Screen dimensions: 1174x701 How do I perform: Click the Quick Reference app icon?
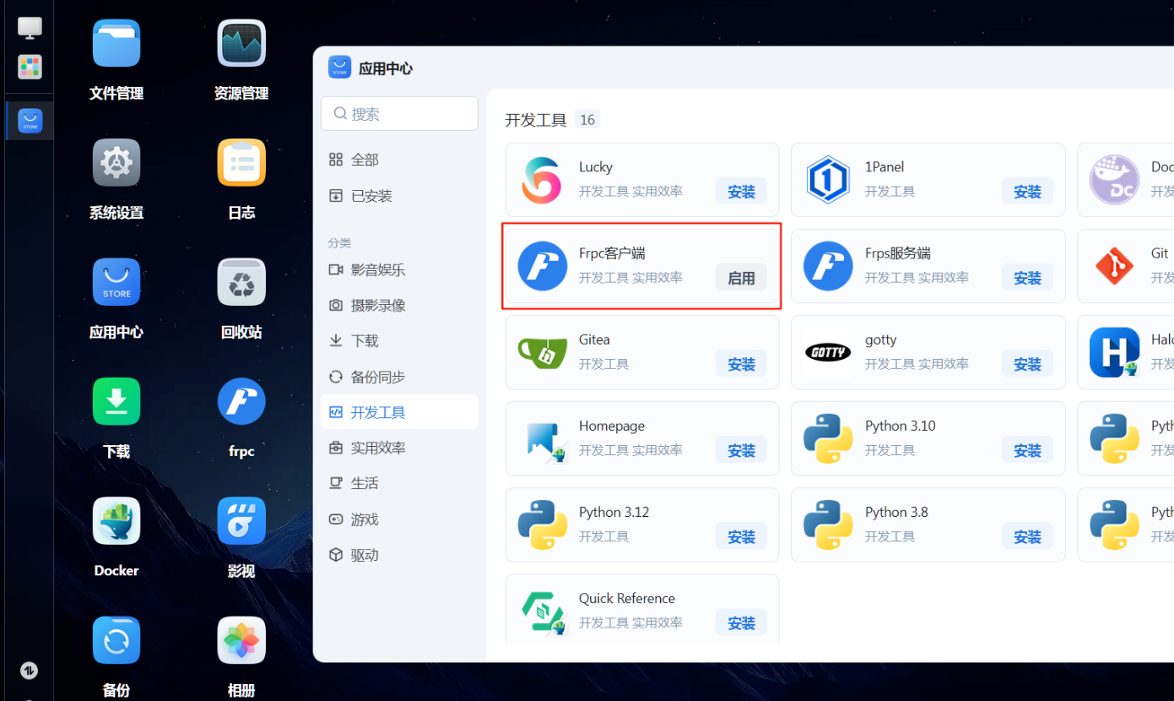(542, 611)
